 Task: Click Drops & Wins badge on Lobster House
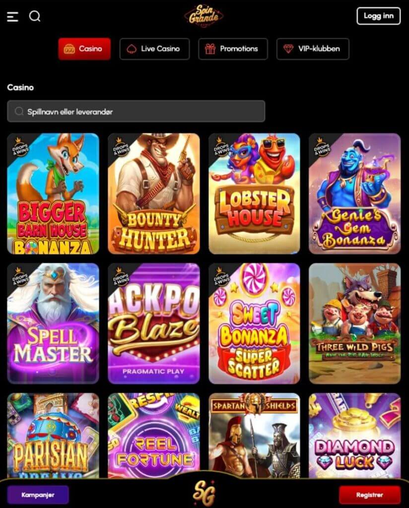221,146
